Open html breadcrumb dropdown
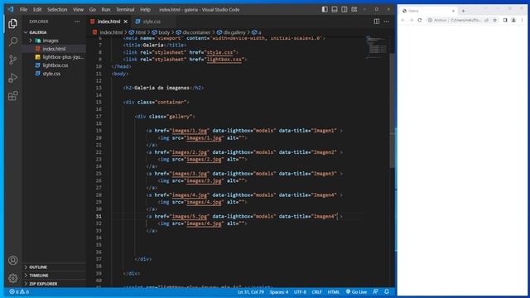 137,32
